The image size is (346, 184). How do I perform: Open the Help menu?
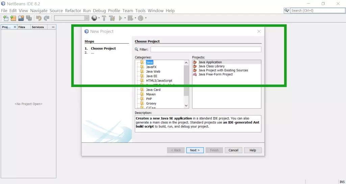[170, 10]
